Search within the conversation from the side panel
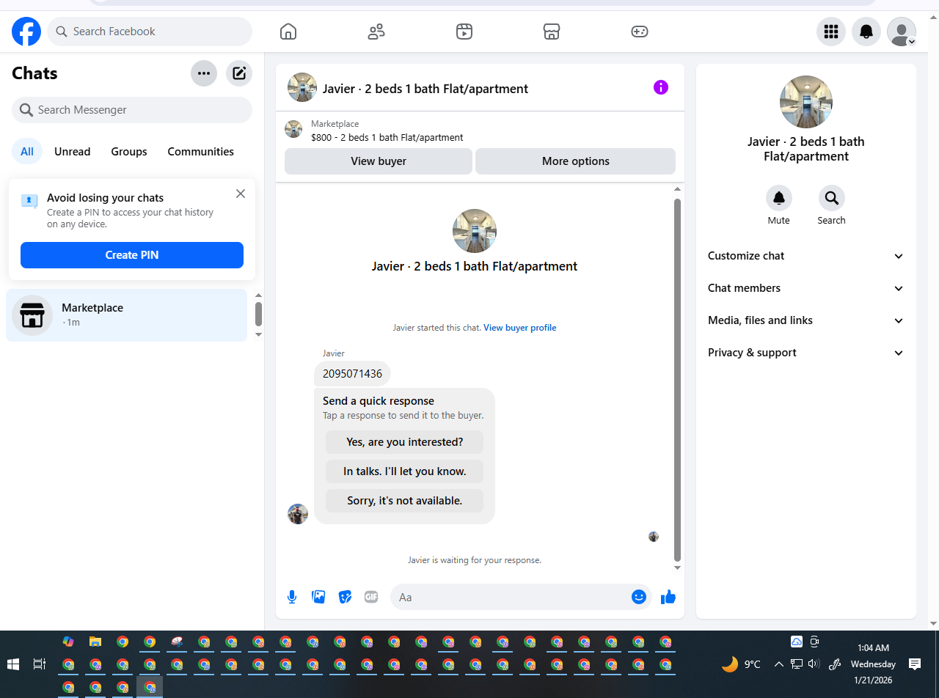The height and width of the screenshot is (698, 939). coord(832,198)
